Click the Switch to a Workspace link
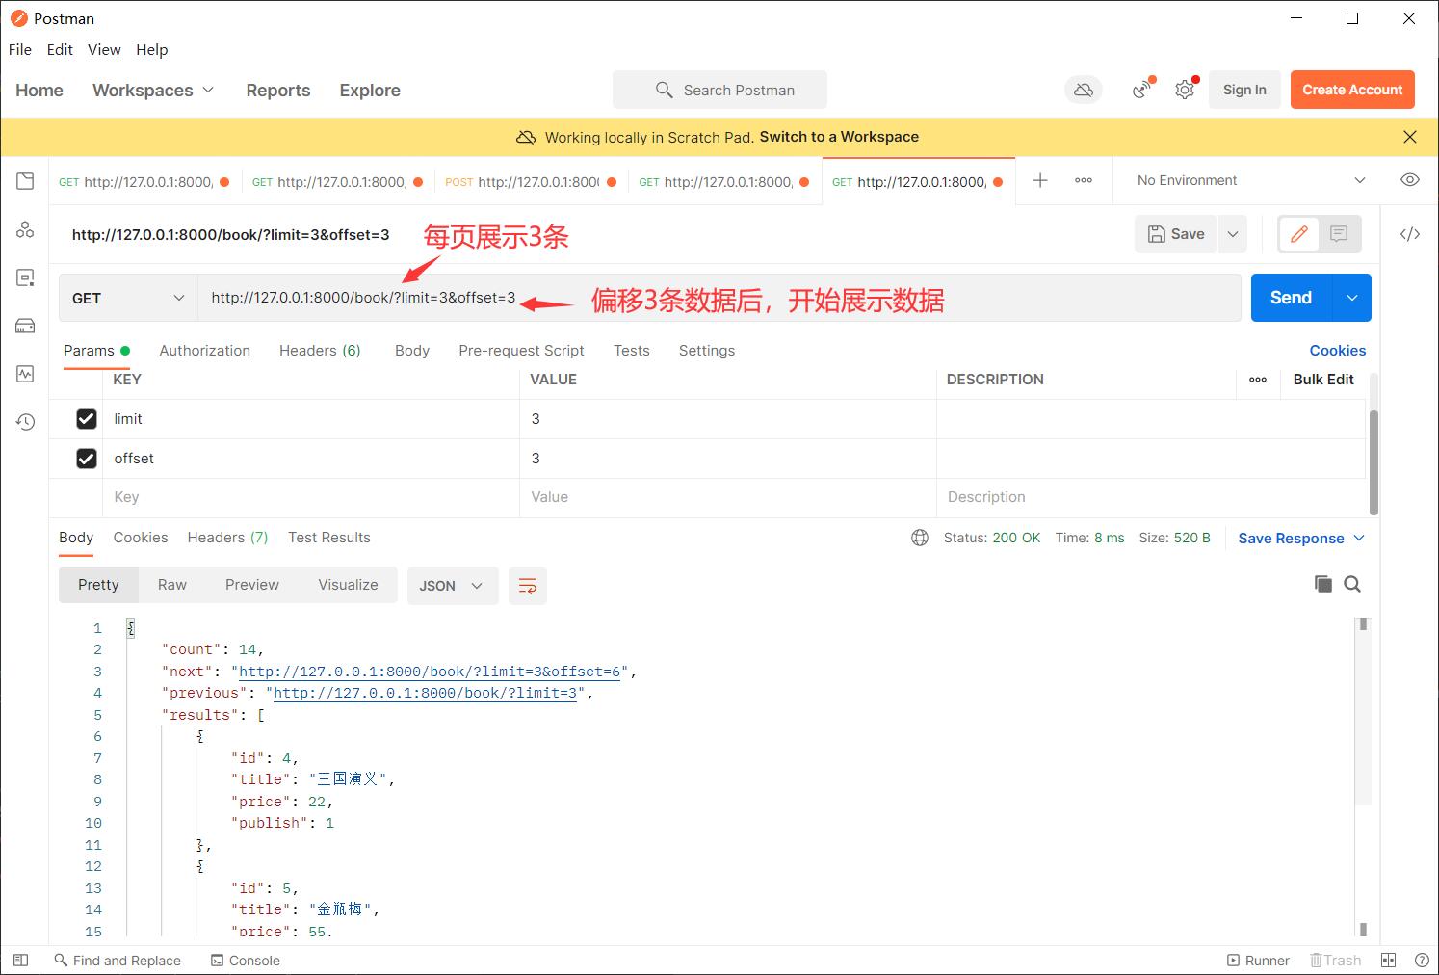The height and width of the screenshot is (975, 1439). (839, 137)
